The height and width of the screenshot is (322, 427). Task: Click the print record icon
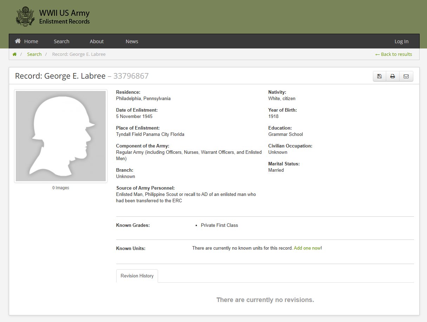coord(393,76)
